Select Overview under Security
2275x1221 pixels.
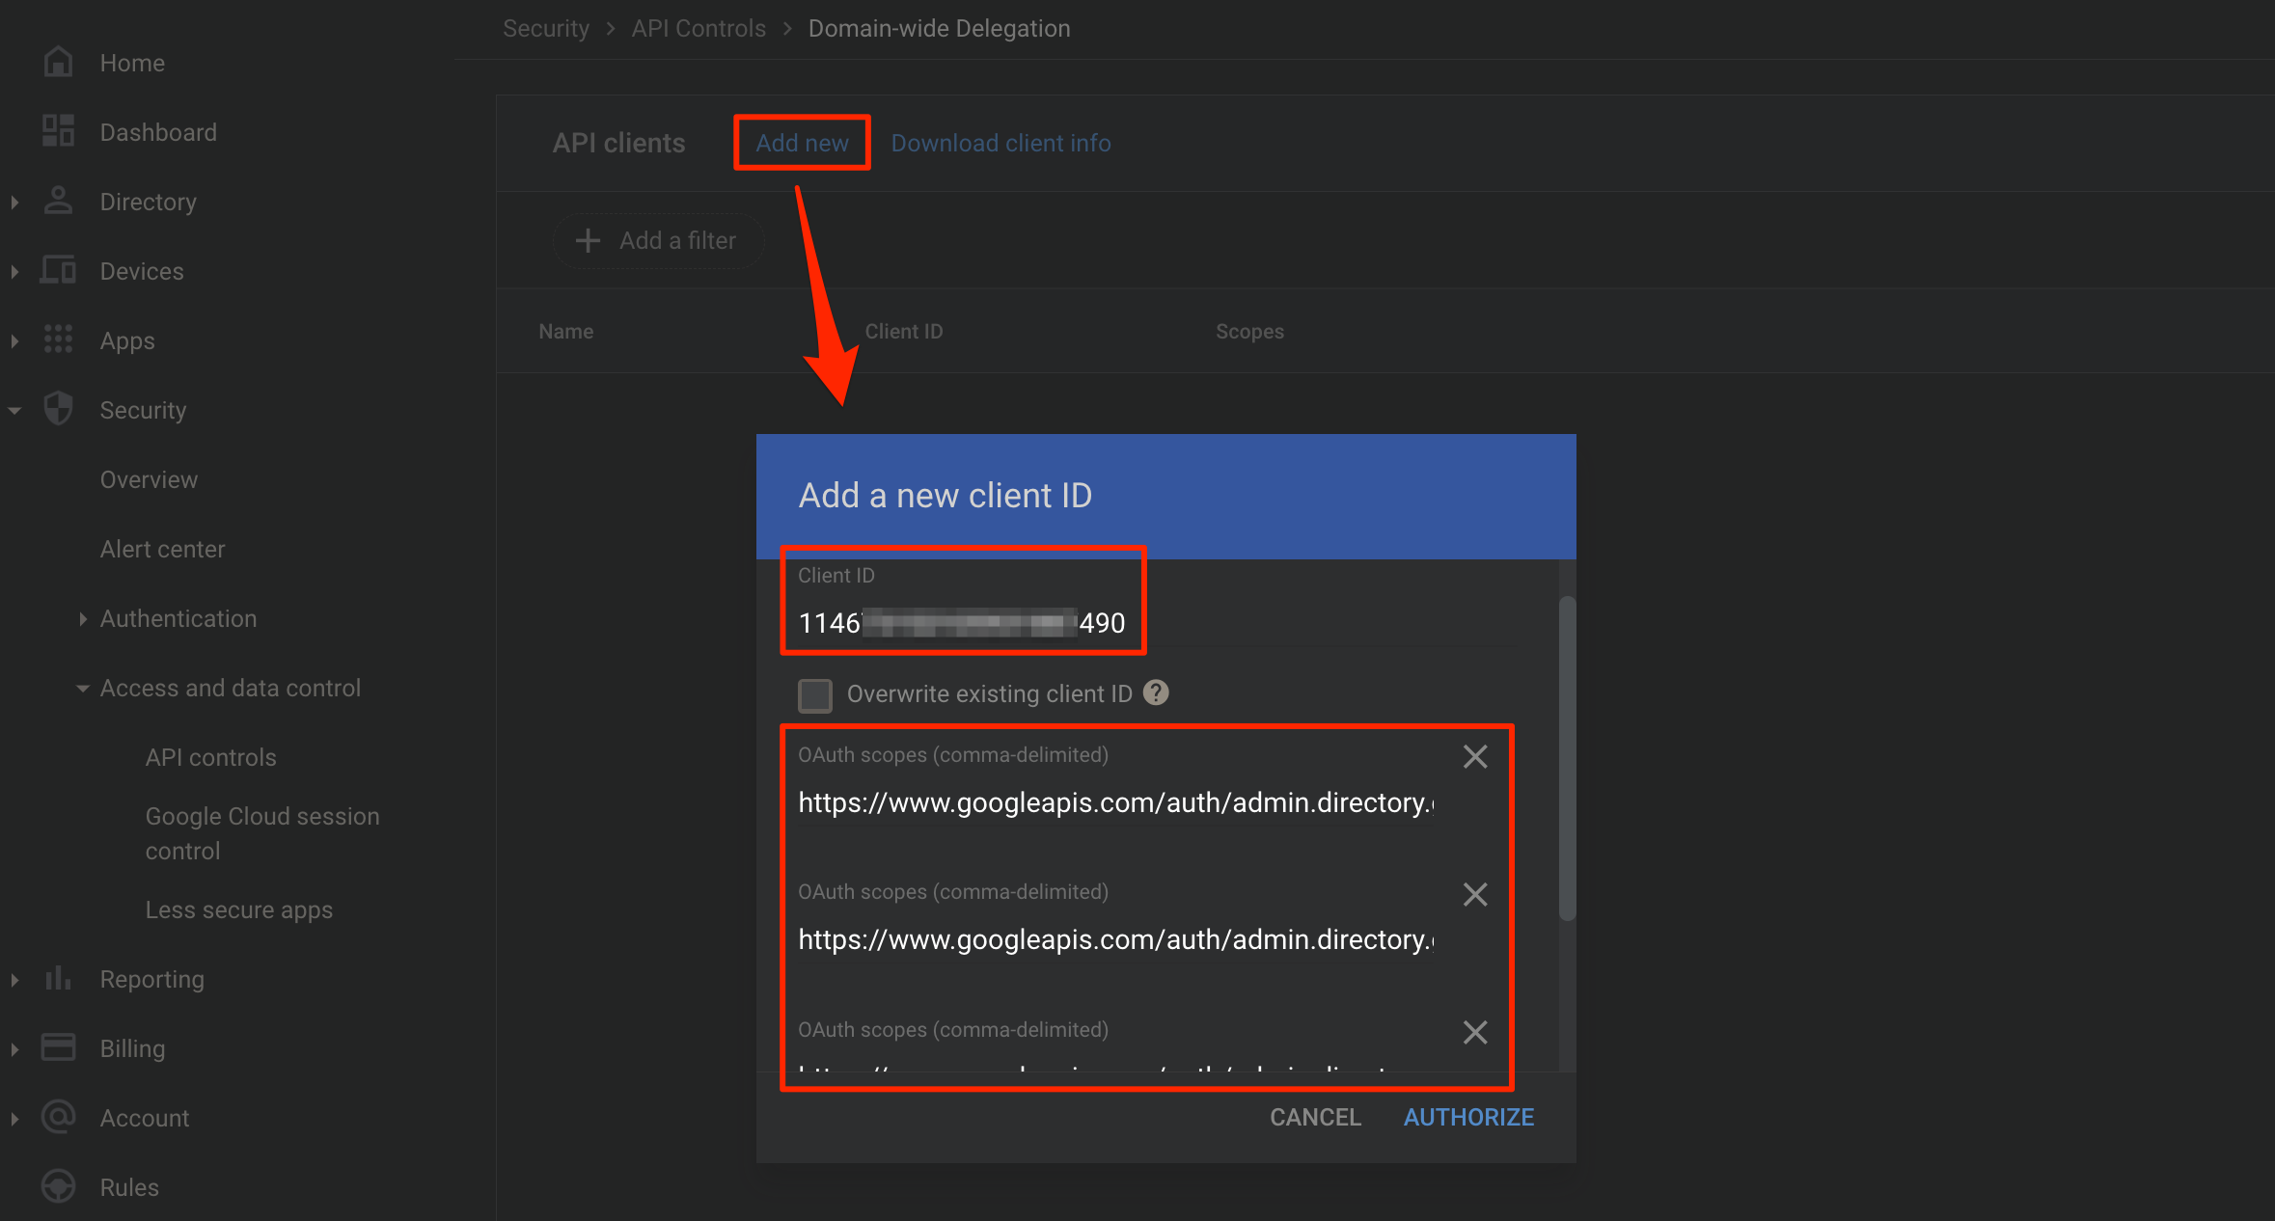tap(149, 479)
